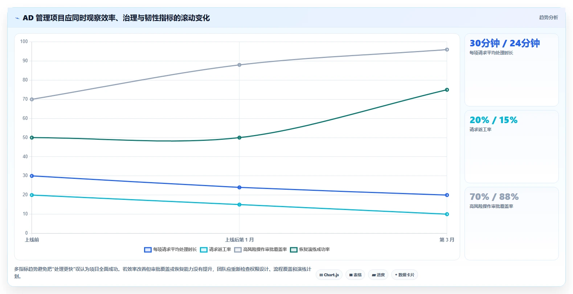
Task: Click y-axis value 100
Action: point(24,42)
